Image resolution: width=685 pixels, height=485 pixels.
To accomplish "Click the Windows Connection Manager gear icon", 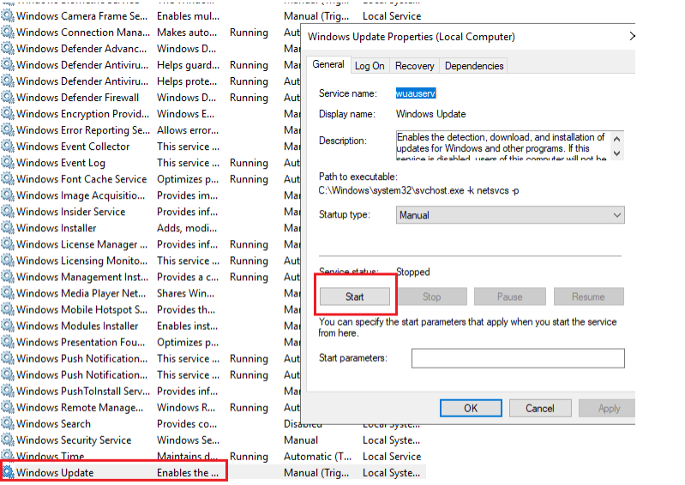I will [8, 32].
